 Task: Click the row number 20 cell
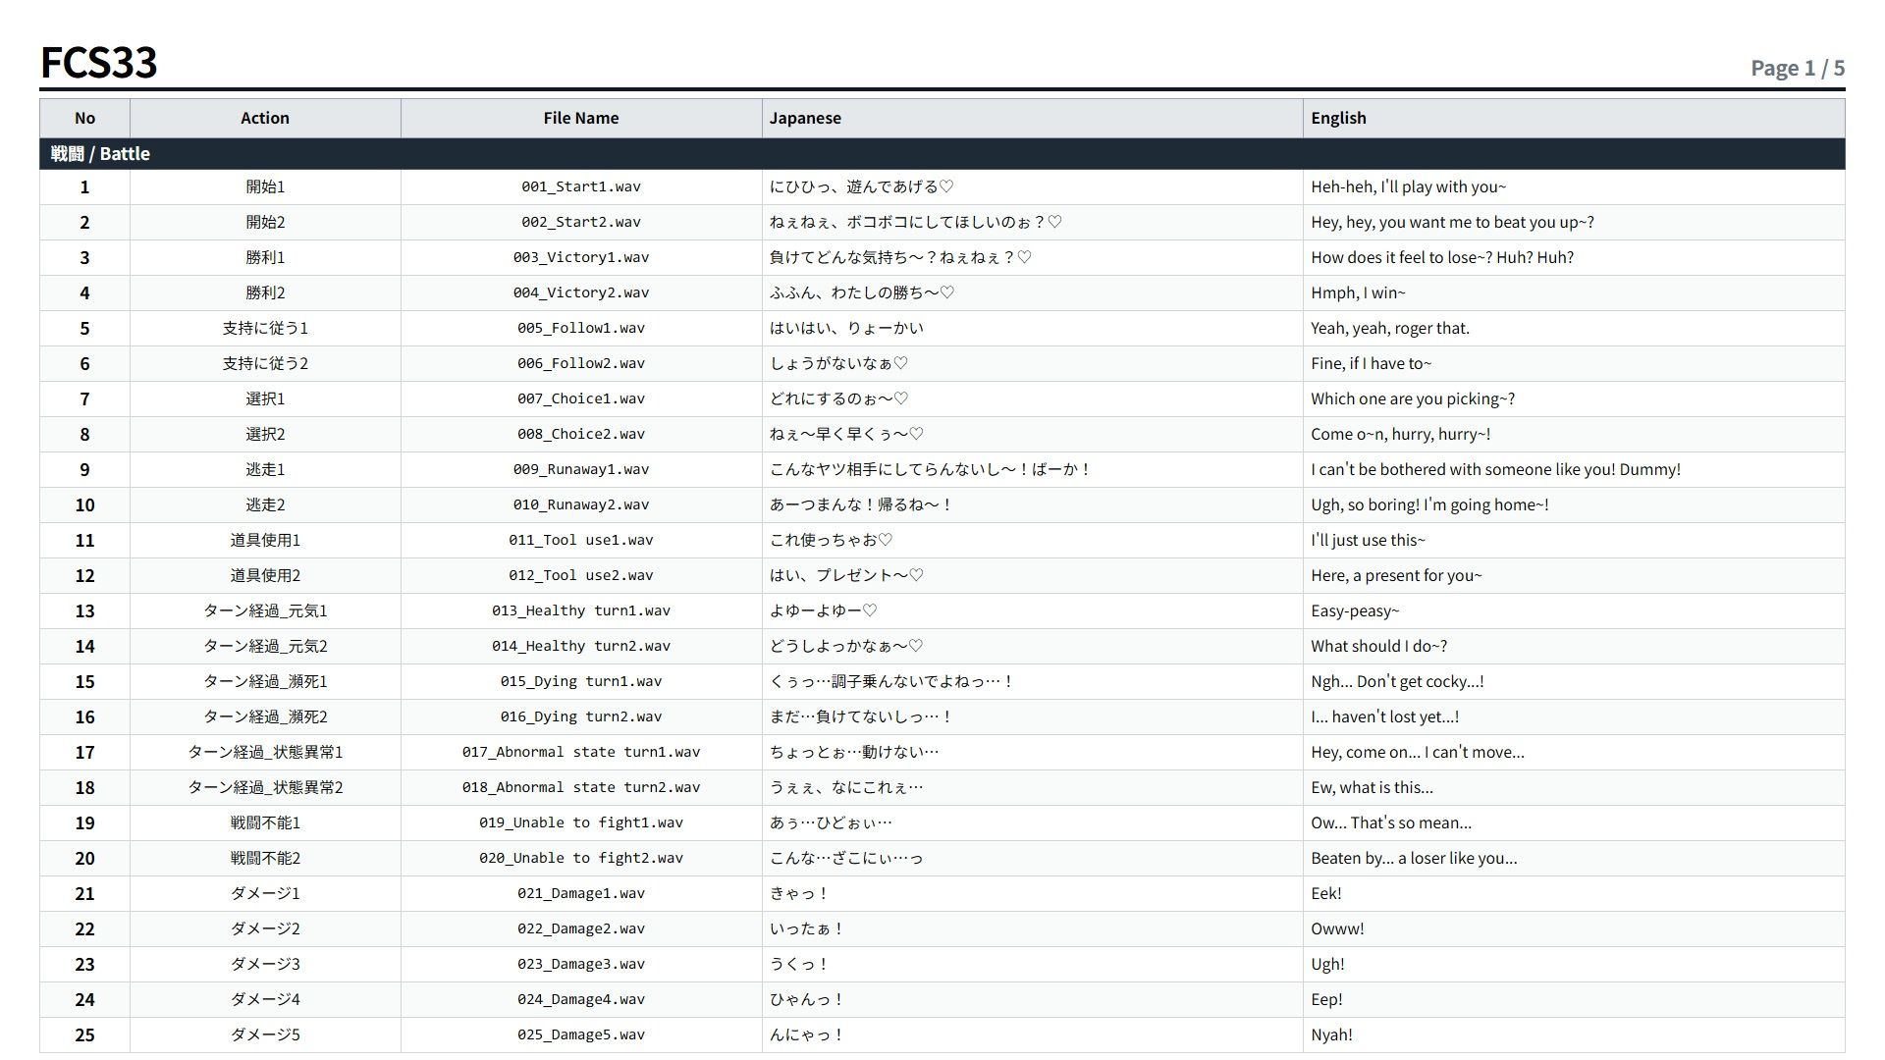[x=84, y=858]
